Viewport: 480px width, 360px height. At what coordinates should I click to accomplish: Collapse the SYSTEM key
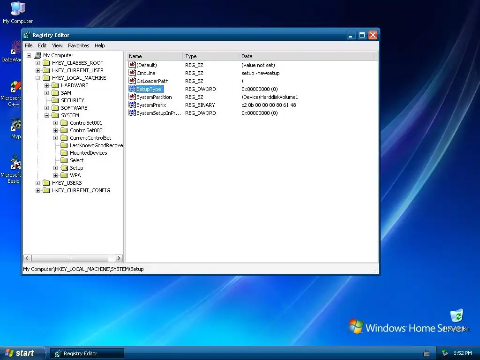click(x=46, y=115)
